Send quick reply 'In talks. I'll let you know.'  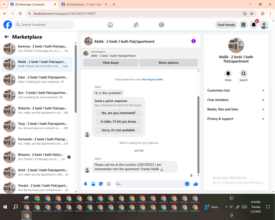coord(118,122)
